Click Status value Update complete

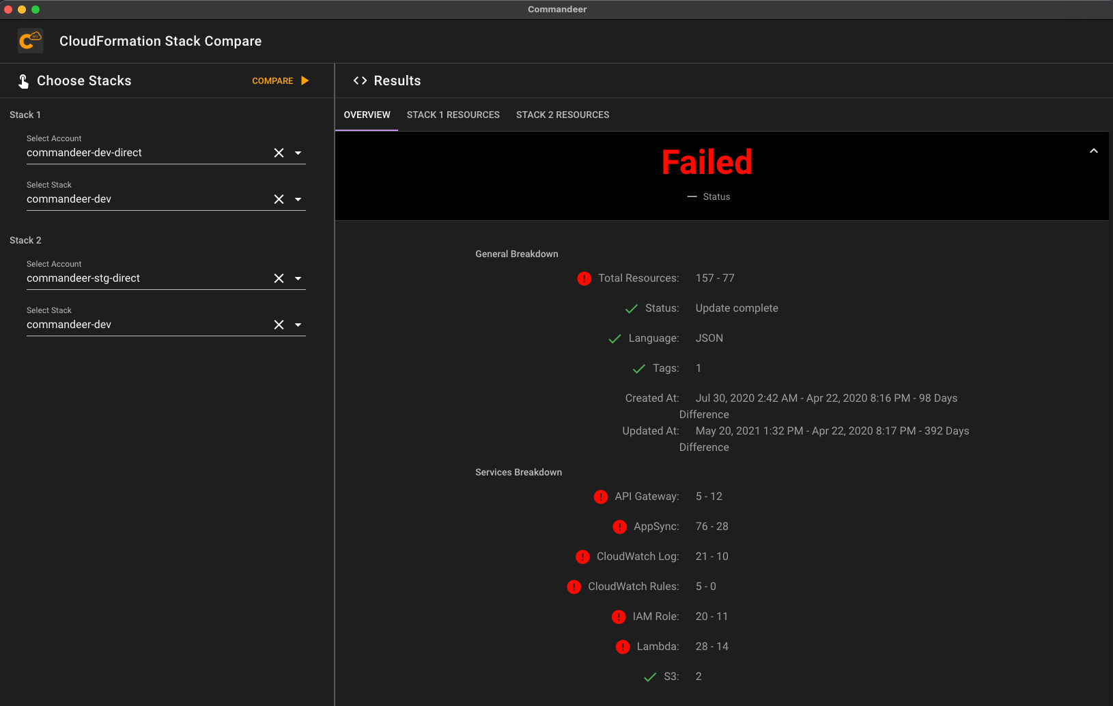tap(737, 308)
